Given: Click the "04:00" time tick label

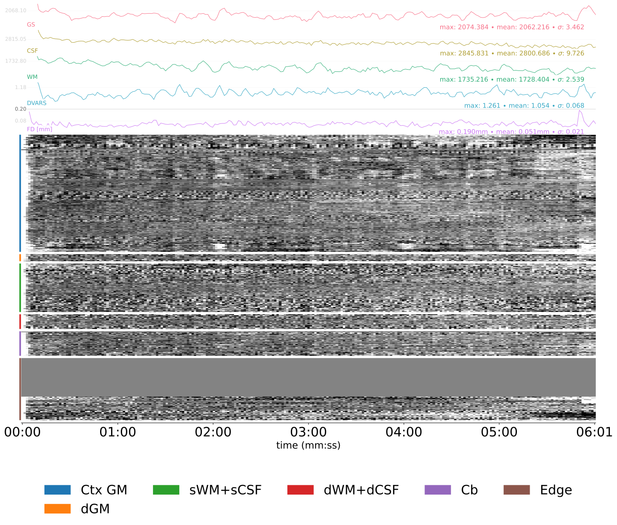Looking at the screenshot, I should pyautogui.click(x=404, y=432).
